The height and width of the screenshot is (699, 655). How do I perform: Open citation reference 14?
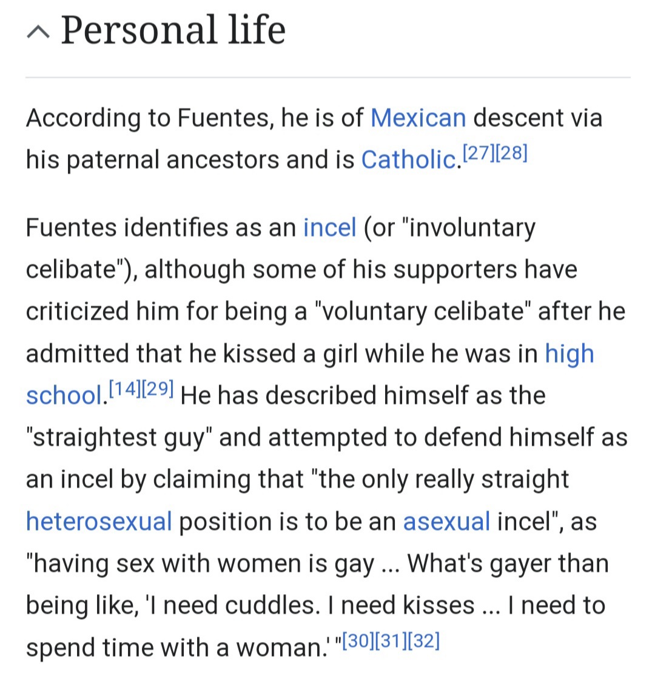(125, 389)
